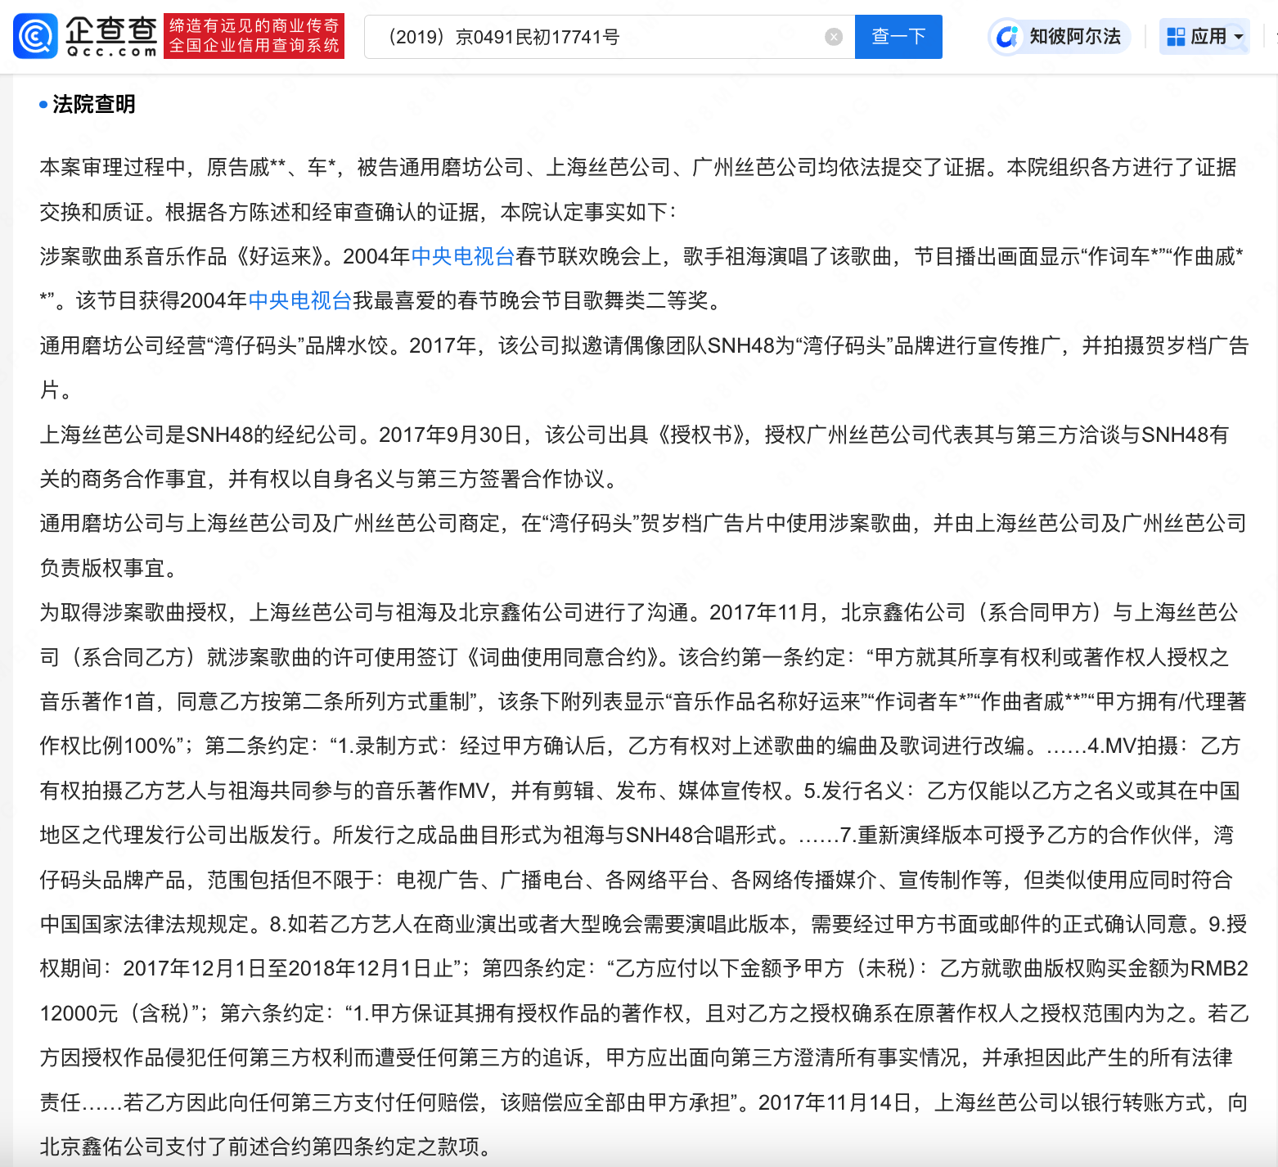
Task: Open the 企查查 Qcc.com logo homepage
Action: pos(86,36)
